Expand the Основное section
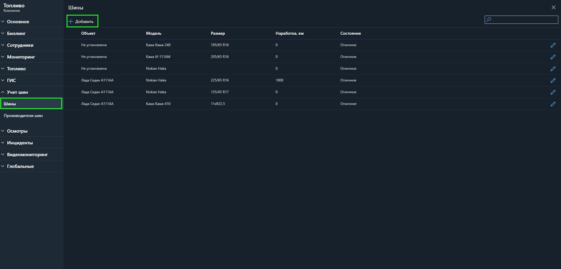This screenshot has width=561, height=269. tap(18, 22)
